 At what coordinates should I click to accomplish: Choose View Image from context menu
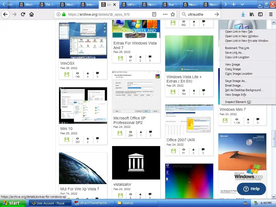[232, 64]
